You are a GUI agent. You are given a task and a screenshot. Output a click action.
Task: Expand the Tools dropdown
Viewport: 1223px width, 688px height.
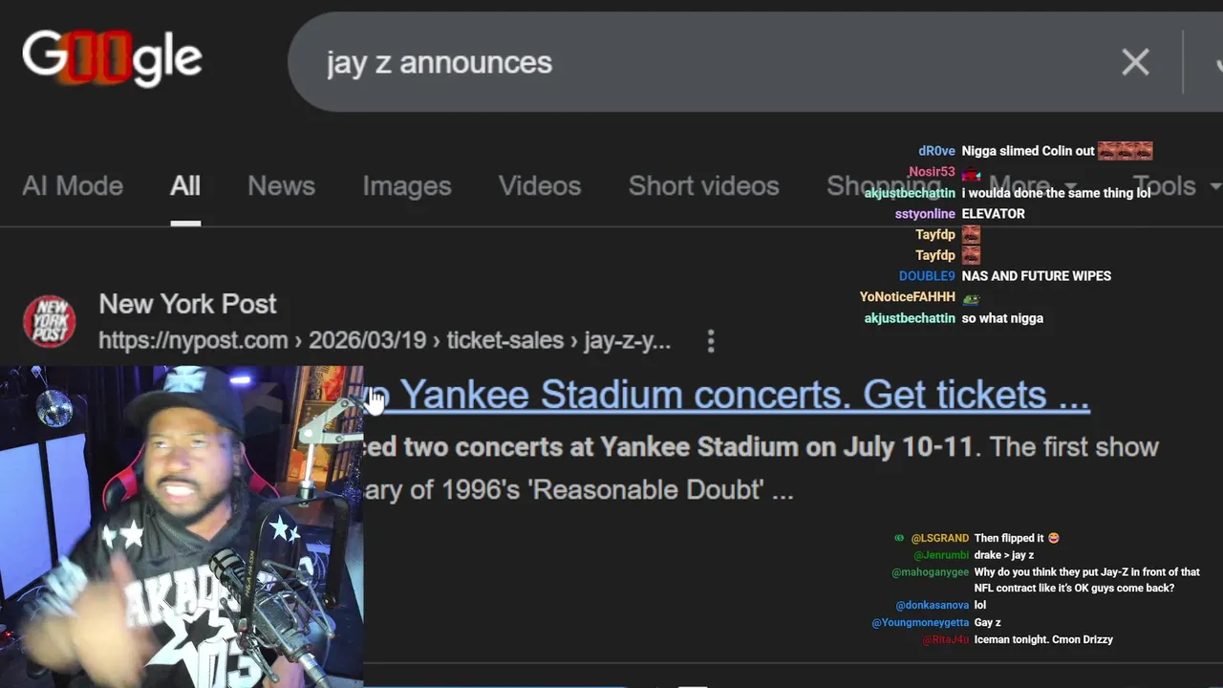coord(1176,185)
